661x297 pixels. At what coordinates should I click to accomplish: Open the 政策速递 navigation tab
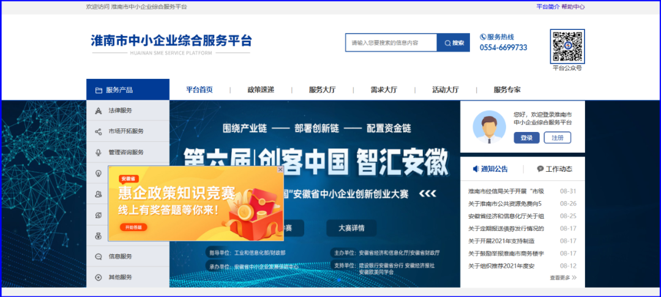point(261,90)
